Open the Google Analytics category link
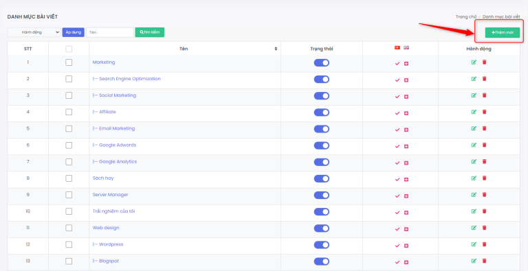 115,161
